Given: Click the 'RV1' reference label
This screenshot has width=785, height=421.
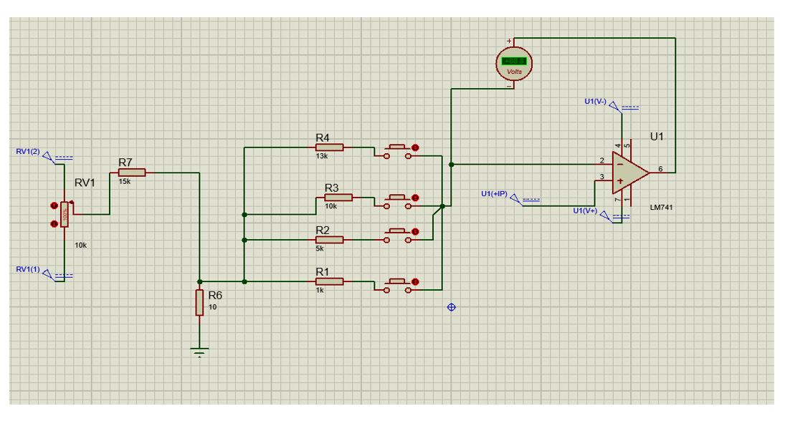Looking at the screenshot, I should [85, 183].
